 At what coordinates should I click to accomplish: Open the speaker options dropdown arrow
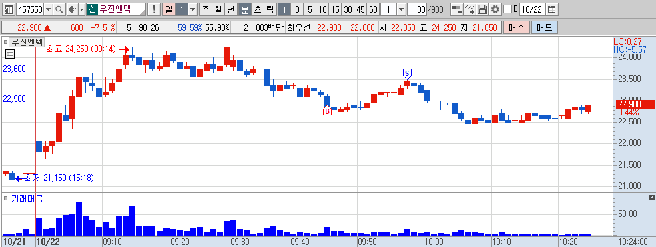pos(81,9)
